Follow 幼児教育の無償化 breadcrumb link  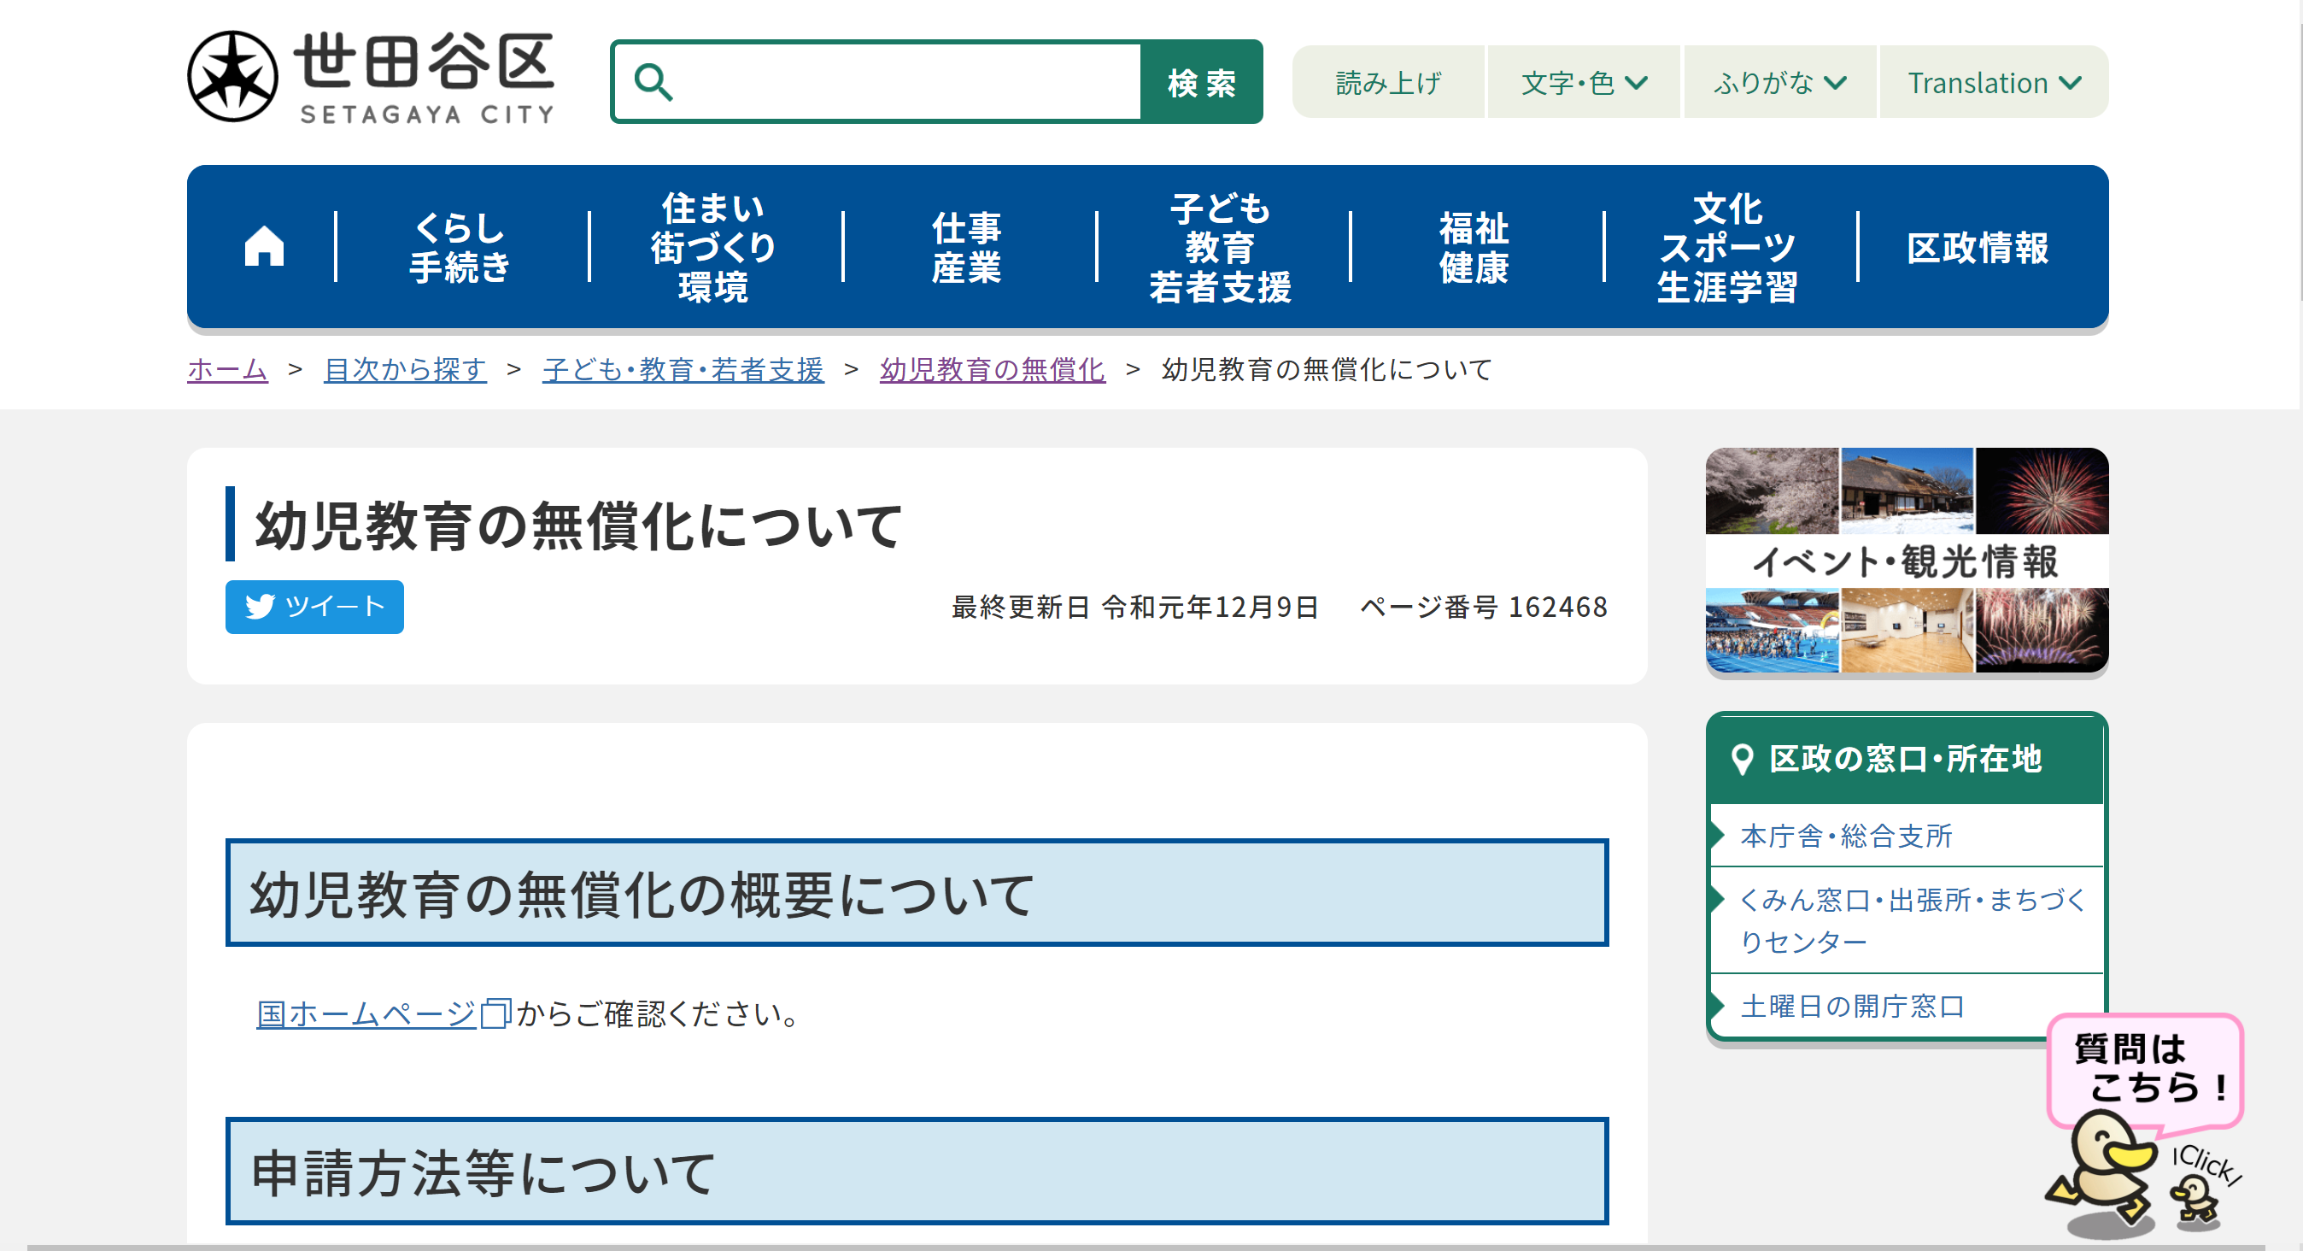click(993, 368)
